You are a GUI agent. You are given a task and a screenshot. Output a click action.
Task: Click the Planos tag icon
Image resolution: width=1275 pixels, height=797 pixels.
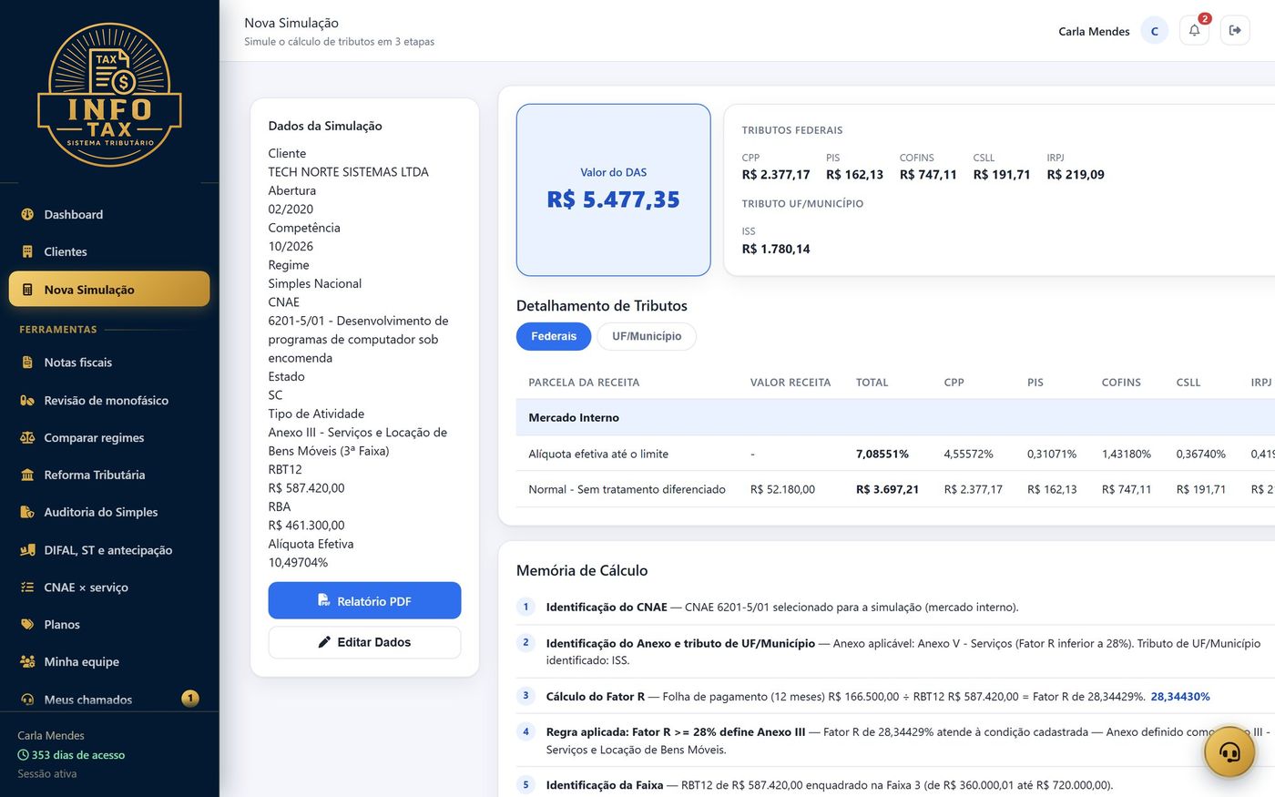pyautogui.click(x=27, y=624)
